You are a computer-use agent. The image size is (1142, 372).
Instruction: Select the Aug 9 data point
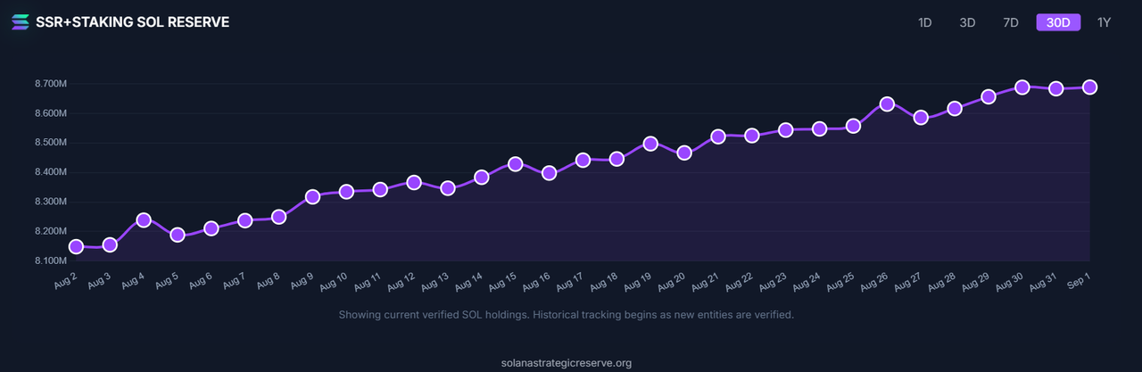pyautogui.click(x=312, y=196)
